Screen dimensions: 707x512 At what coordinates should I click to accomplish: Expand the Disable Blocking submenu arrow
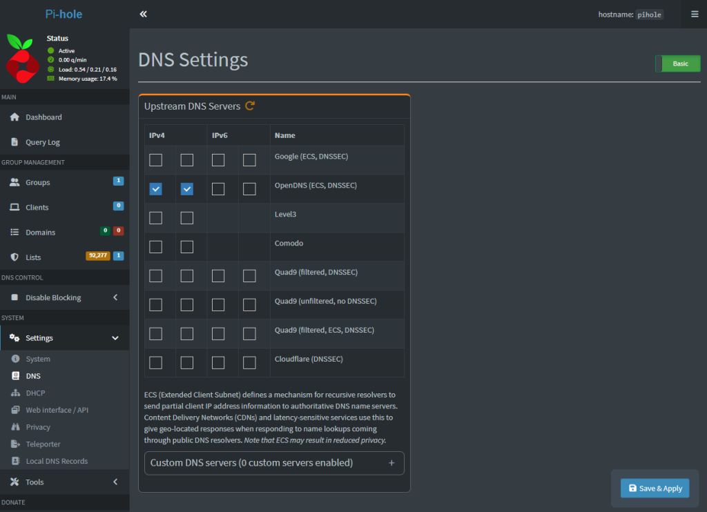[115, 297]
